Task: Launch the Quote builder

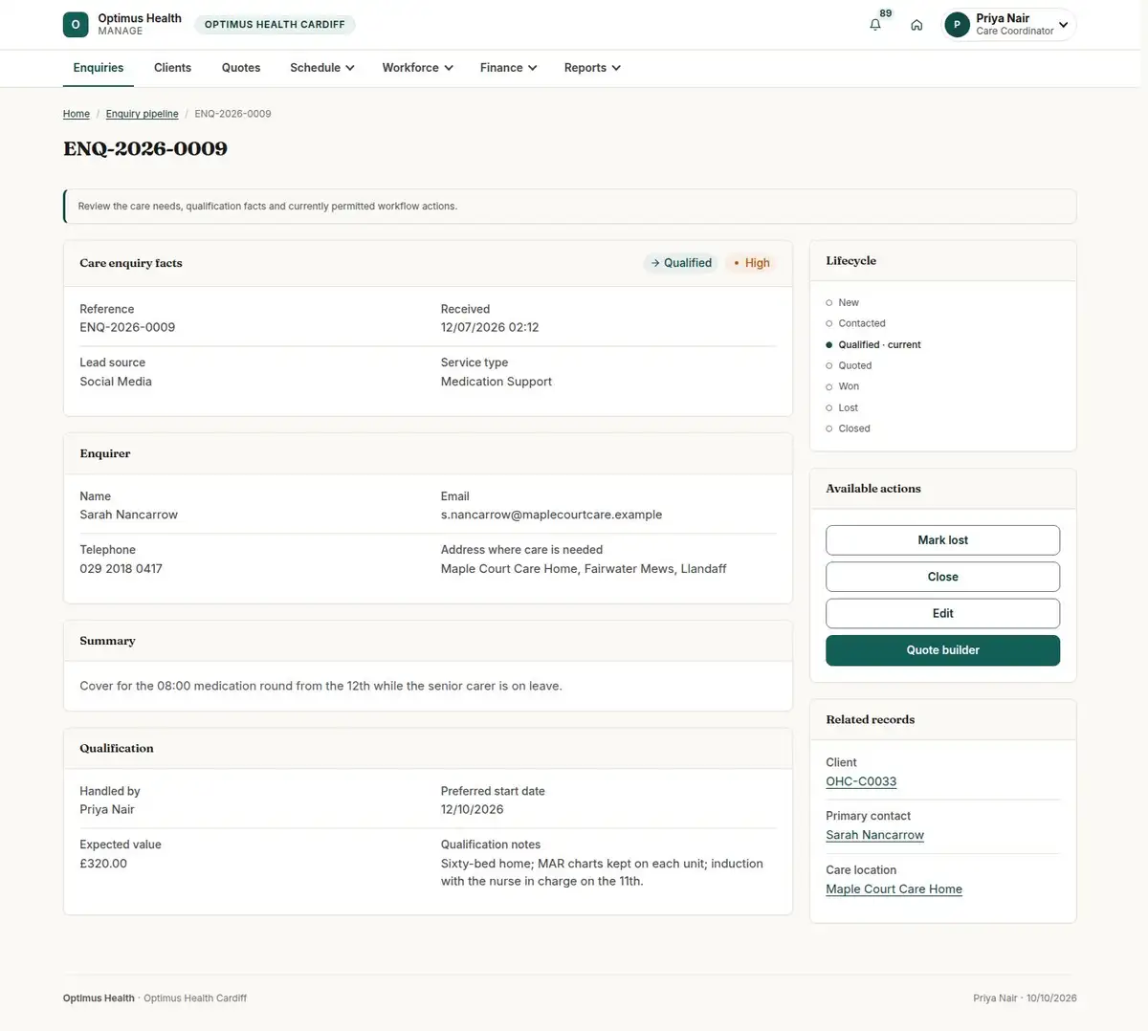Action: tap(943, 650)
